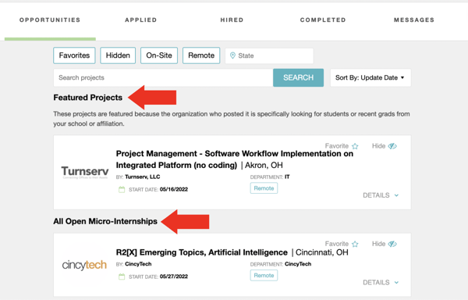The width and height of the screenshot is (468, 300).
Task: Open the Messages tab
Action: [x=414, y=20]
